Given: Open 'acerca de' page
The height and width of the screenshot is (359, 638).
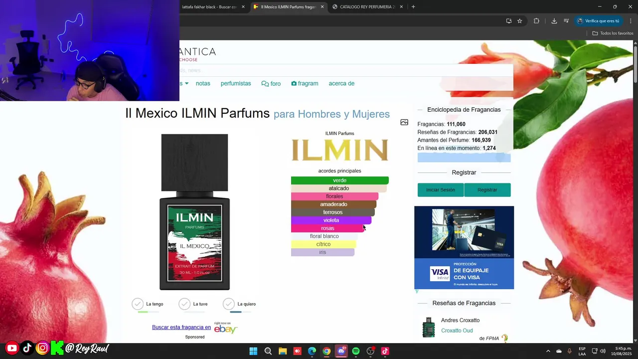Looking at the screenshot, I should tap(341, 83).
